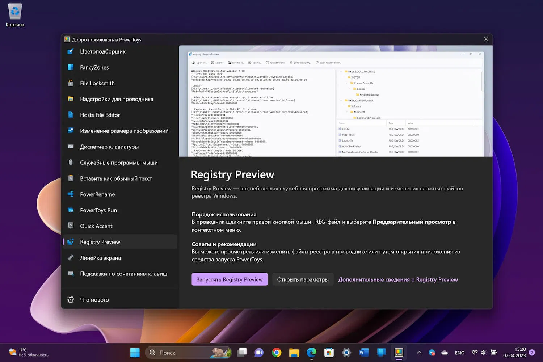Open the Вставить как обычный текст icon
The height and width of the screenshot is (362, 543).
pos(71,178)
